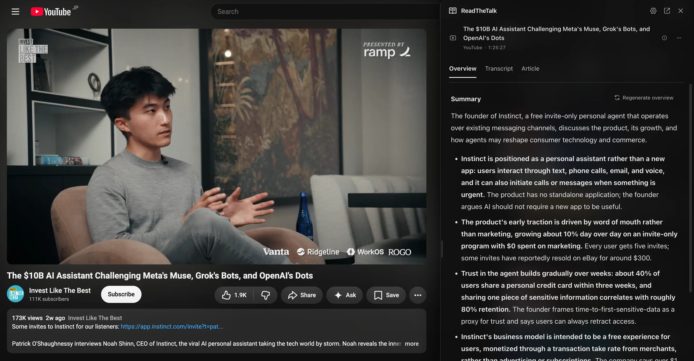Open more actions ellipsis under the video
This screenshot has height=361, width=694.
click(x=418, y=295)
